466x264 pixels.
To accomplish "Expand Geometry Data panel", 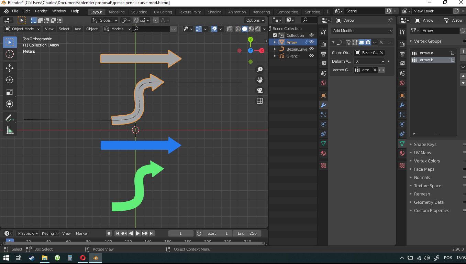I will pos(429,202).
